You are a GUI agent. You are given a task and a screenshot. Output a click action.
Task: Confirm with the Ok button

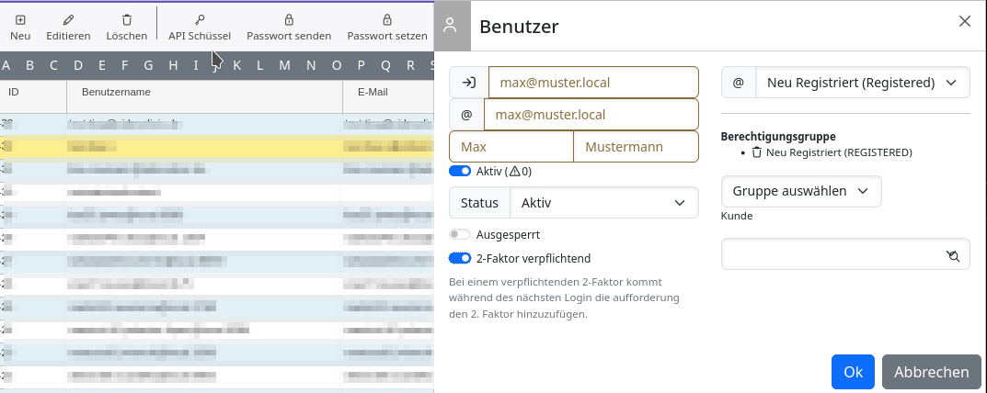(x=853, y=372)
